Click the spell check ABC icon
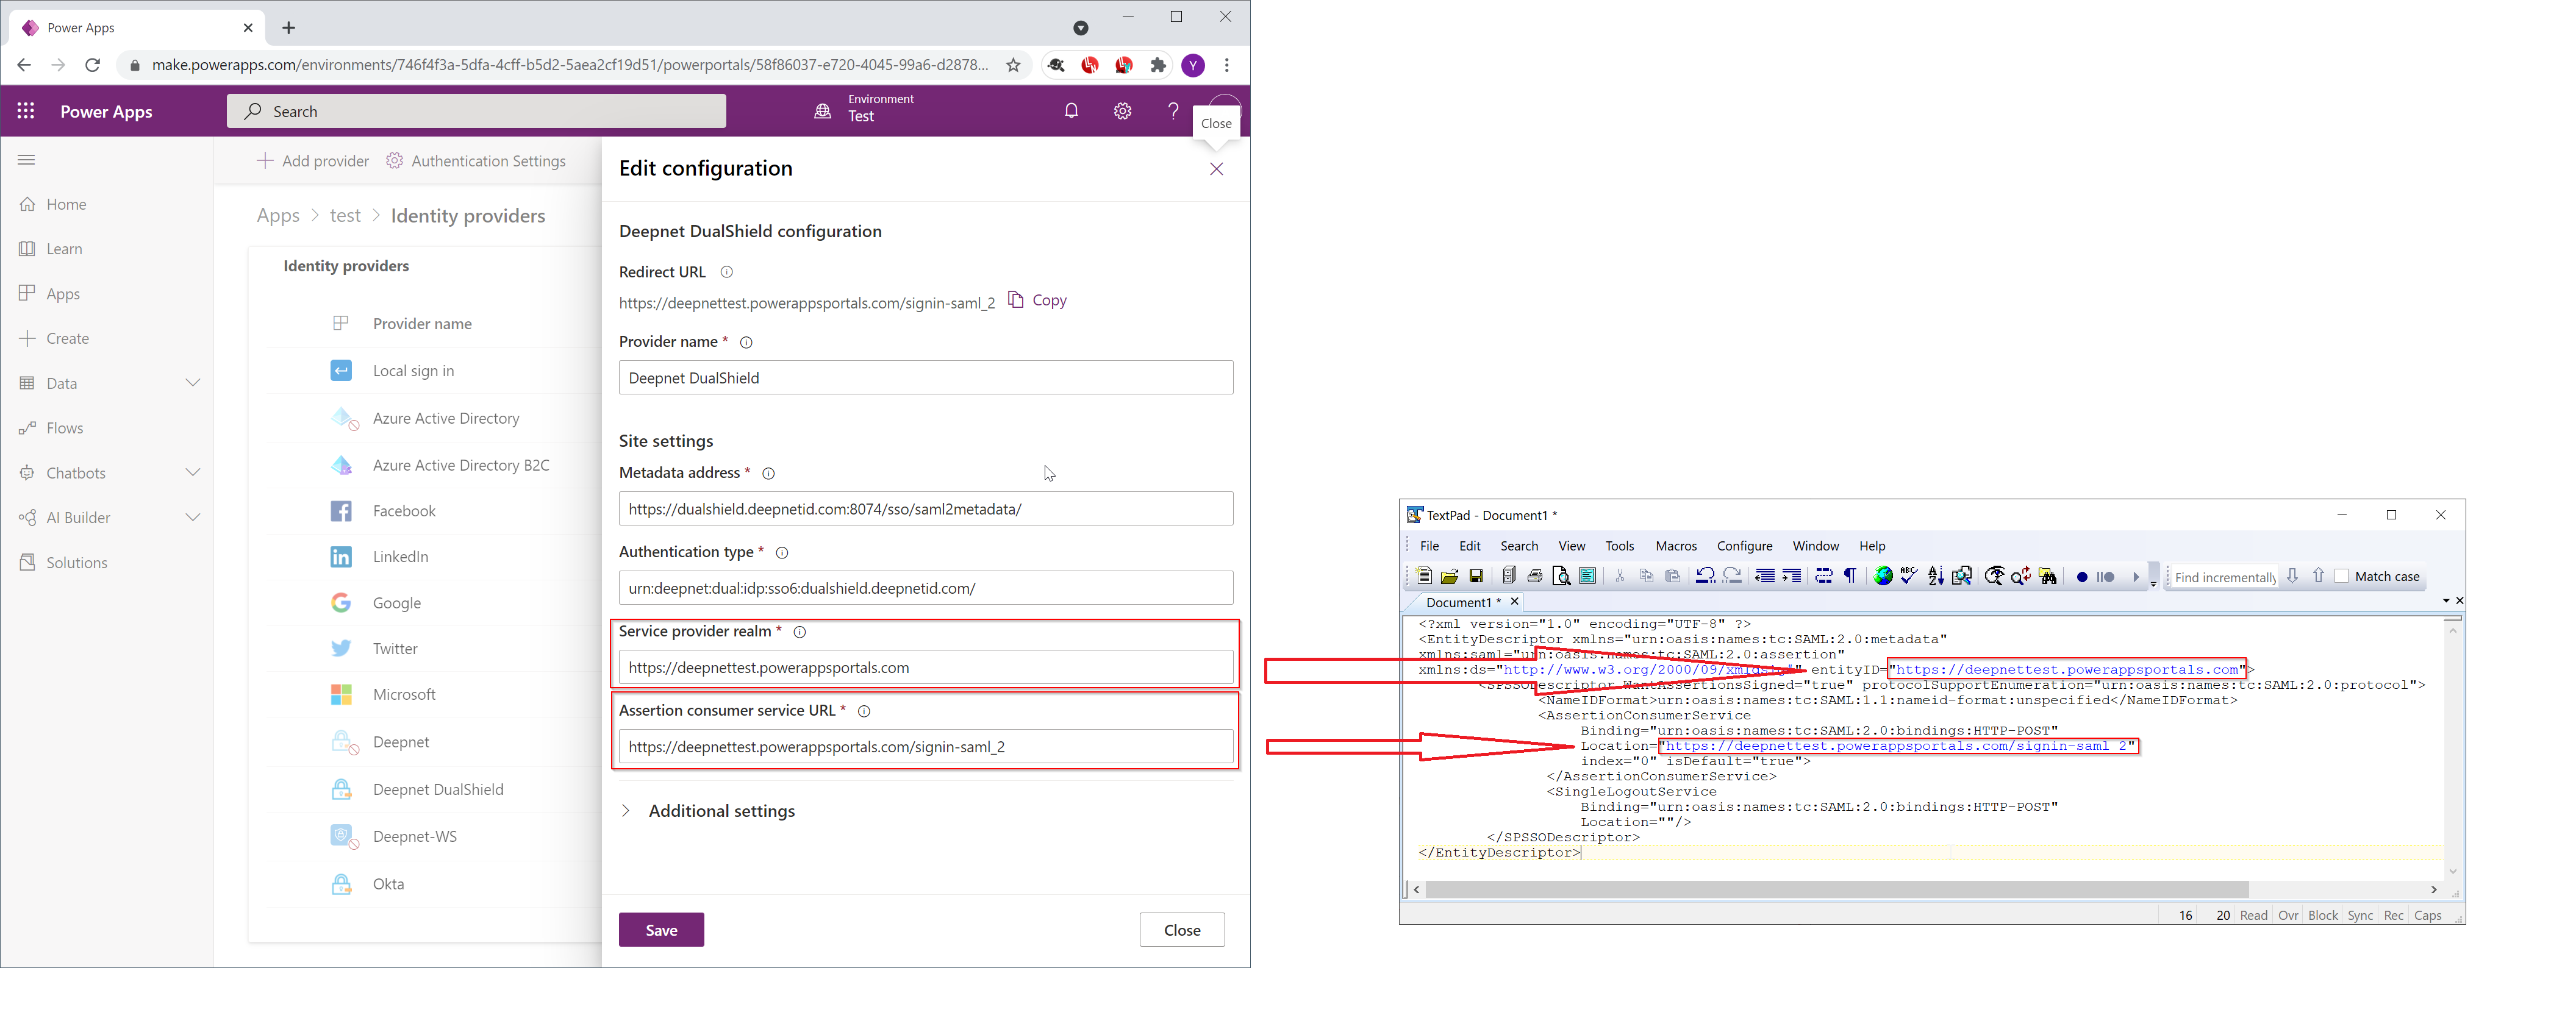2576x1029 pixels. [1908, 576]
